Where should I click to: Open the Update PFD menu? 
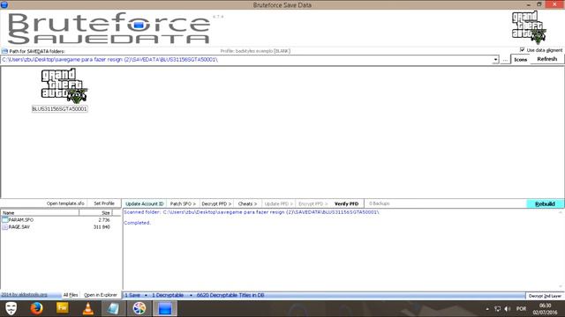pos(279,203)
